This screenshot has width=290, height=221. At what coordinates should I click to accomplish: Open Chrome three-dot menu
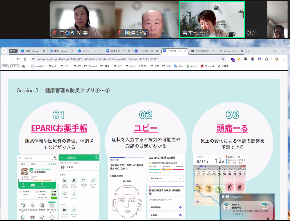tap(283, 59)
